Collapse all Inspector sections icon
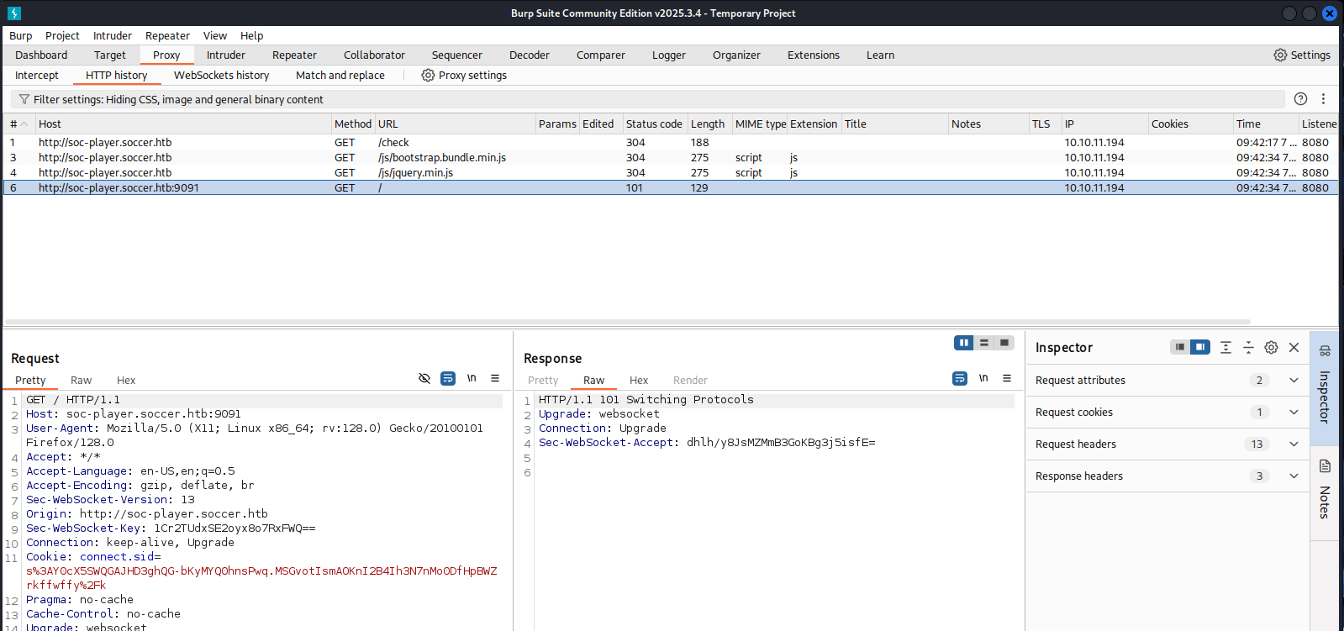 point(1248,347)
